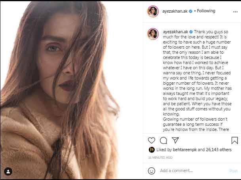Open the emoji picker in comment box
Screen dimensions: 241x180
[x=152, y=171]
